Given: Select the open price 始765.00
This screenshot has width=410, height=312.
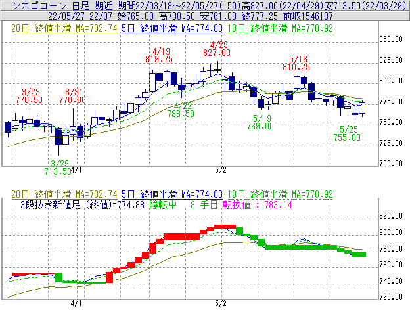Looking at the screenshot, I should point(135,16).
